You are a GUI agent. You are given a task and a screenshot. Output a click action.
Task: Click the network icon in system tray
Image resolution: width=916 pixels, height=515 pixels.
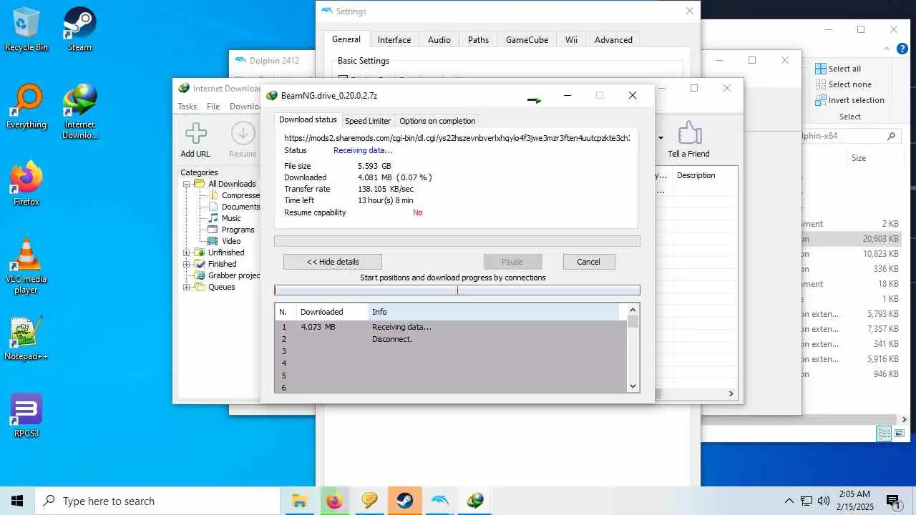pyautogui.click(x=806, y=501)
